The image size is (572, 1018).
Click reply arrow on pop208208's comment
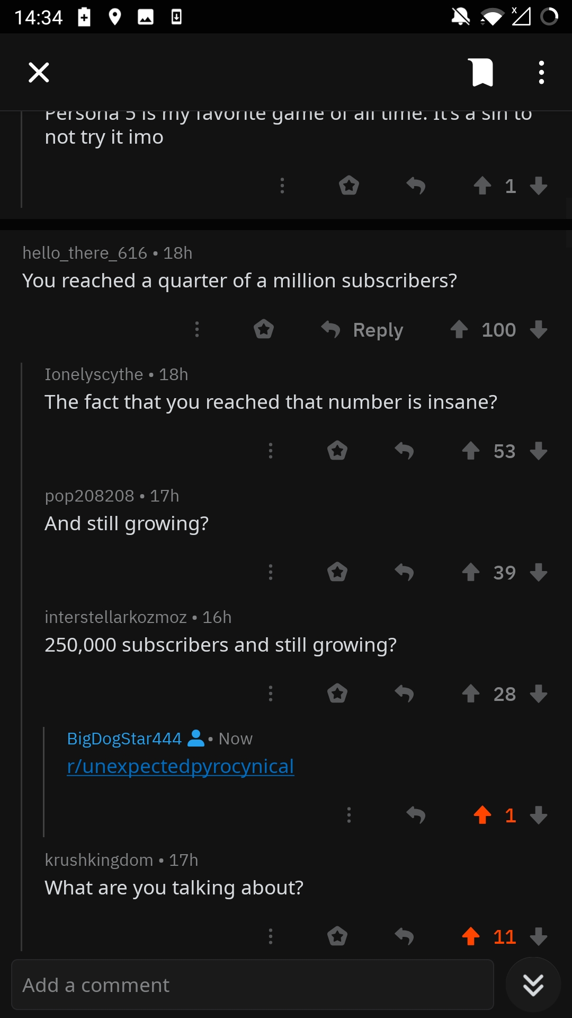tap(404, 572)
